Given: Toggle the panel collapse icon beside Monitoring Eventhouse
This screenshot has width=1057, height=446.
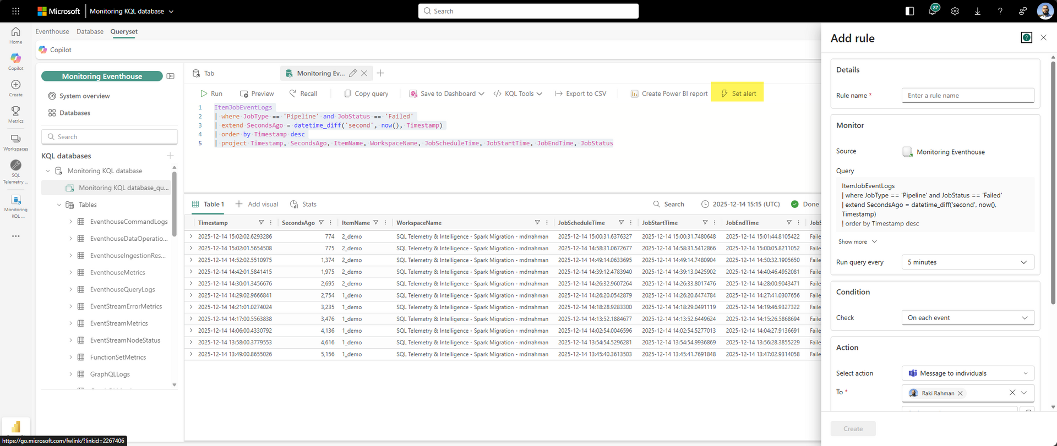Looking at the screenshot, I should pos(171,76).
